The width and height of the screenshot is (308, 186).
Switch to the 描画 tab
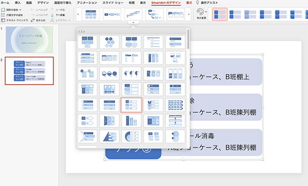(x=29, y=3)
